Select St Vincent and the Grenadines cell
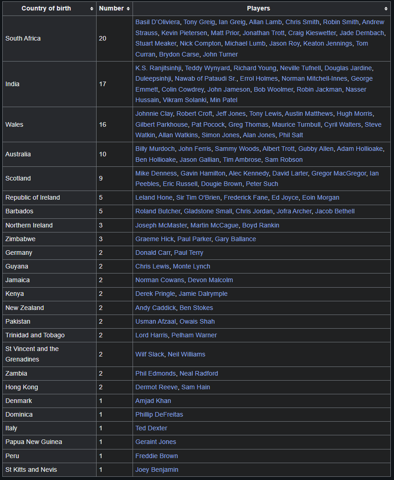Screen dimensions: 394x480 pos(49,354)
